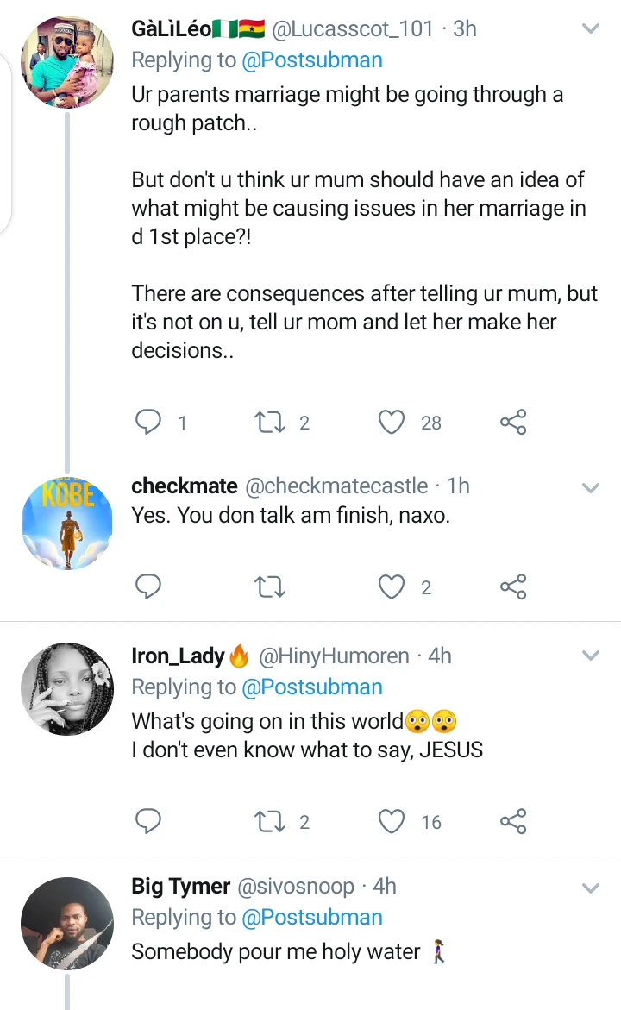Open @Postsubman link in GàLìLéo's reply

(x=311, y=60)
